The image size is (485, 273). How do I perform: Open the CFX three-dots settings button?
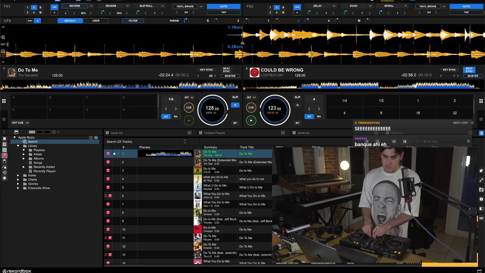(30, 20)
